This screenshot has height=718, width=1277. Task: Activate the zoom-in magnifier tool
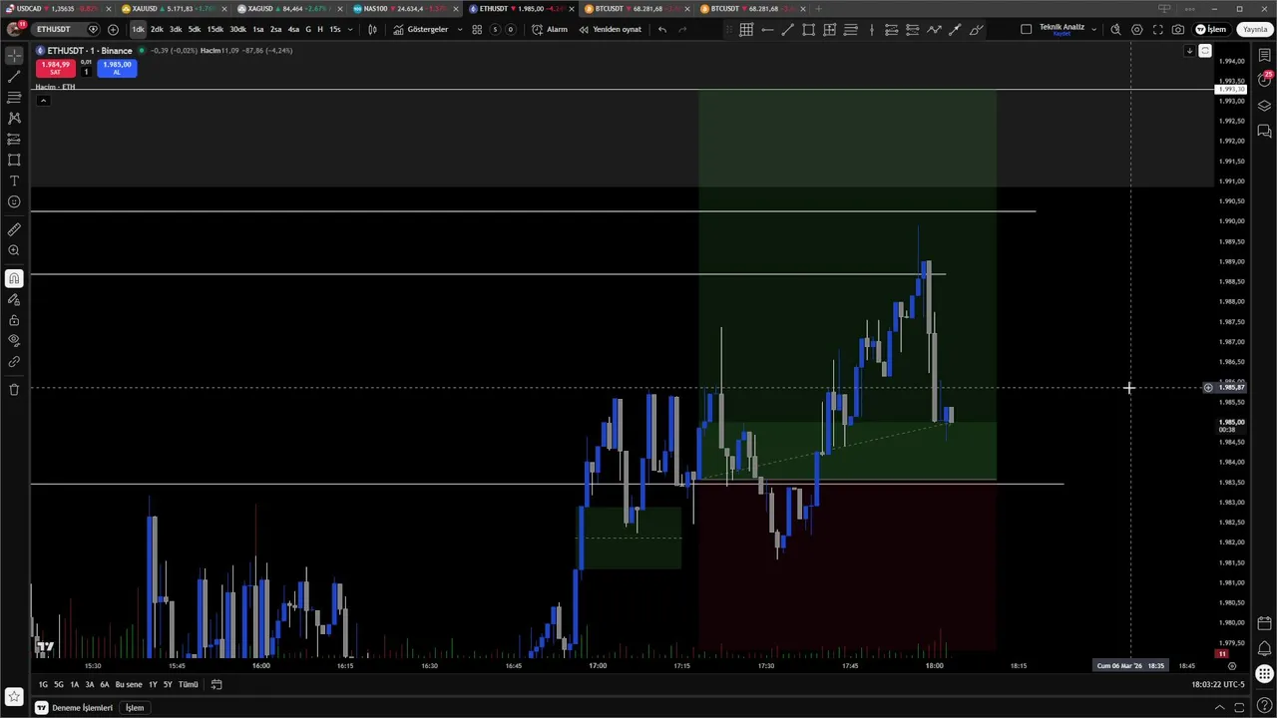[x=14, y=250]
